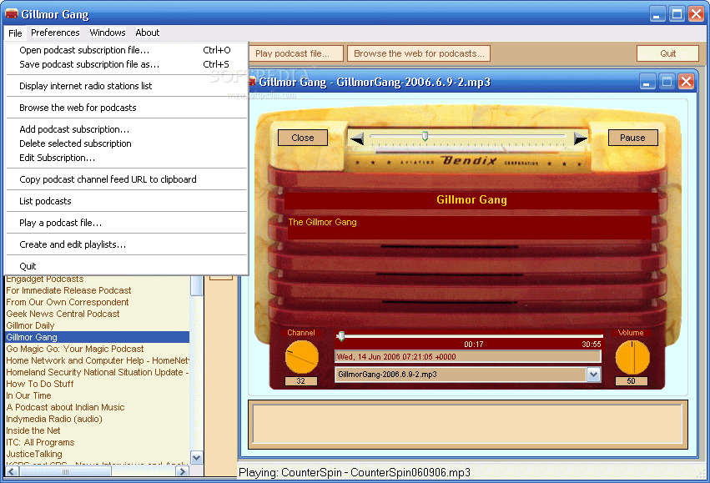Click the Close button on the radio
This screenshot has width=710, height=483.
coord(303,138)
